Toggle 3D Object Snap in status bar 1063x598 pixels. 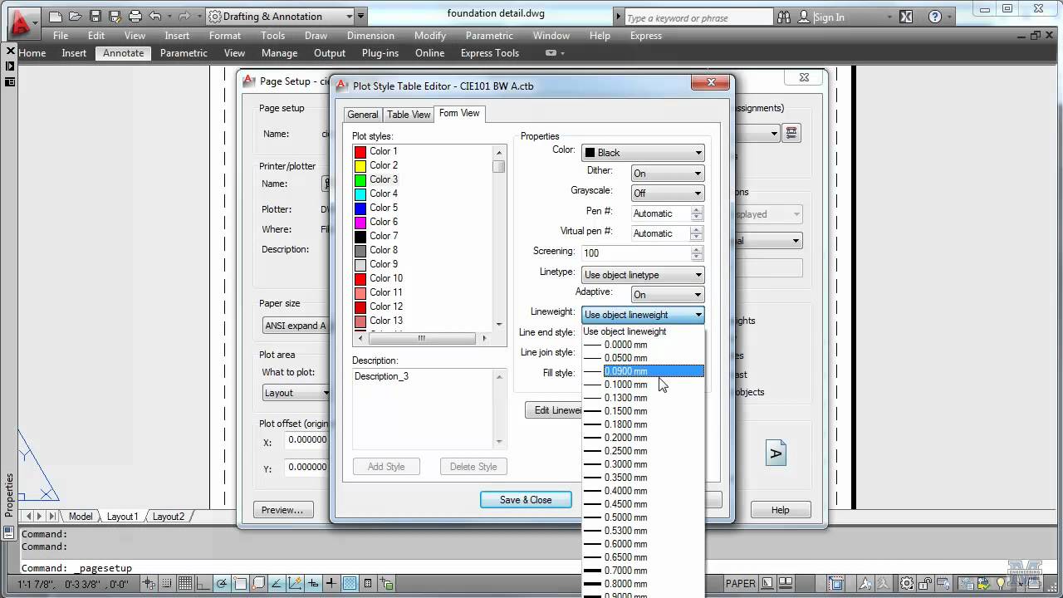pyautogui.click(x=258, y=583)
